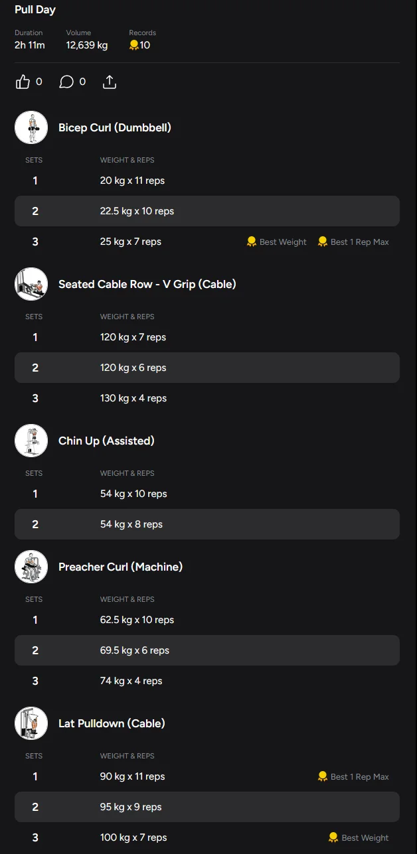Click the thumbs-up like icon
This screenshot has height=854, width=417.
click(23, 82)
